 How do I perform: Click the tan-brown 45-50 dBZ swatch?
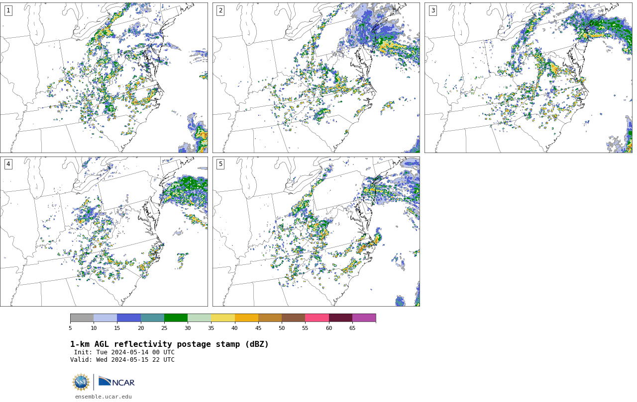point(270,318)
